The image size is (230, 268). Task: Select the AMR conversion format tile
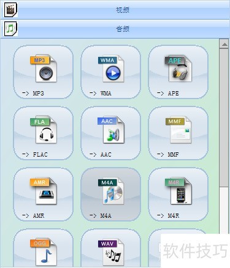coord(44,194)
